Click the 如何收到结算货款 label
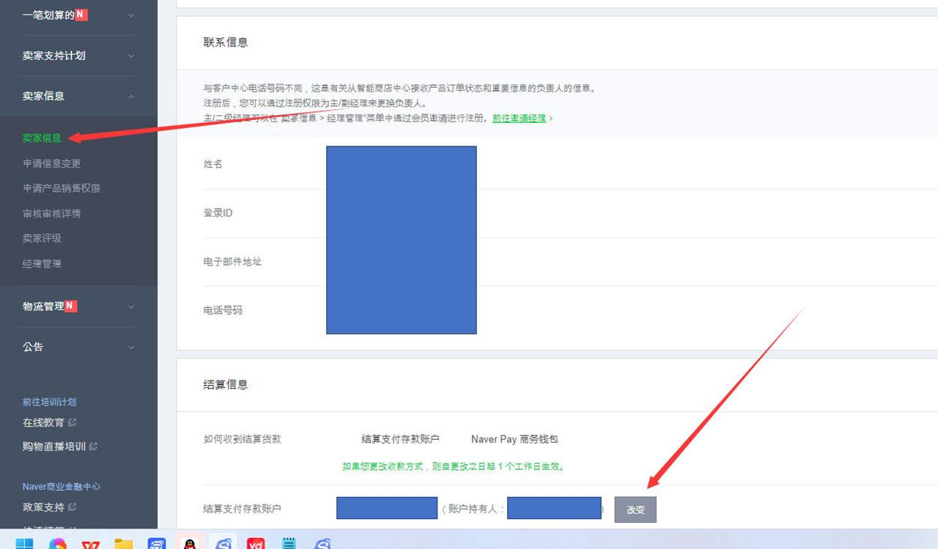938x549 pixels. pos(242,439)
